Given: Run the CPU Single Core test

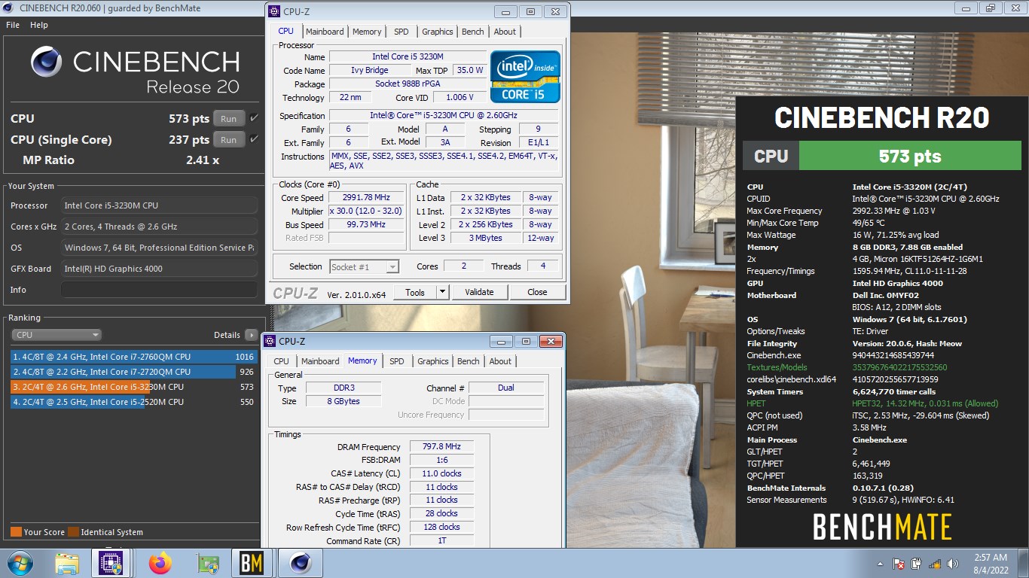Looking at the screenshot, I should 229,140.
